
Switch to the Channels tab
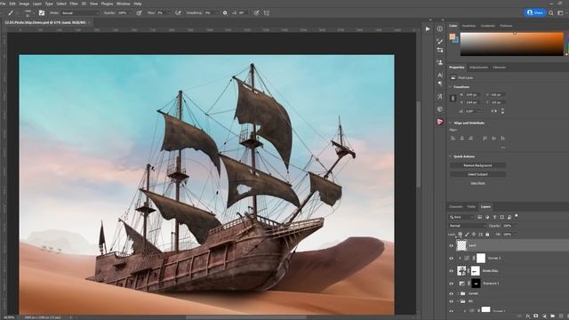click(456, 207)
